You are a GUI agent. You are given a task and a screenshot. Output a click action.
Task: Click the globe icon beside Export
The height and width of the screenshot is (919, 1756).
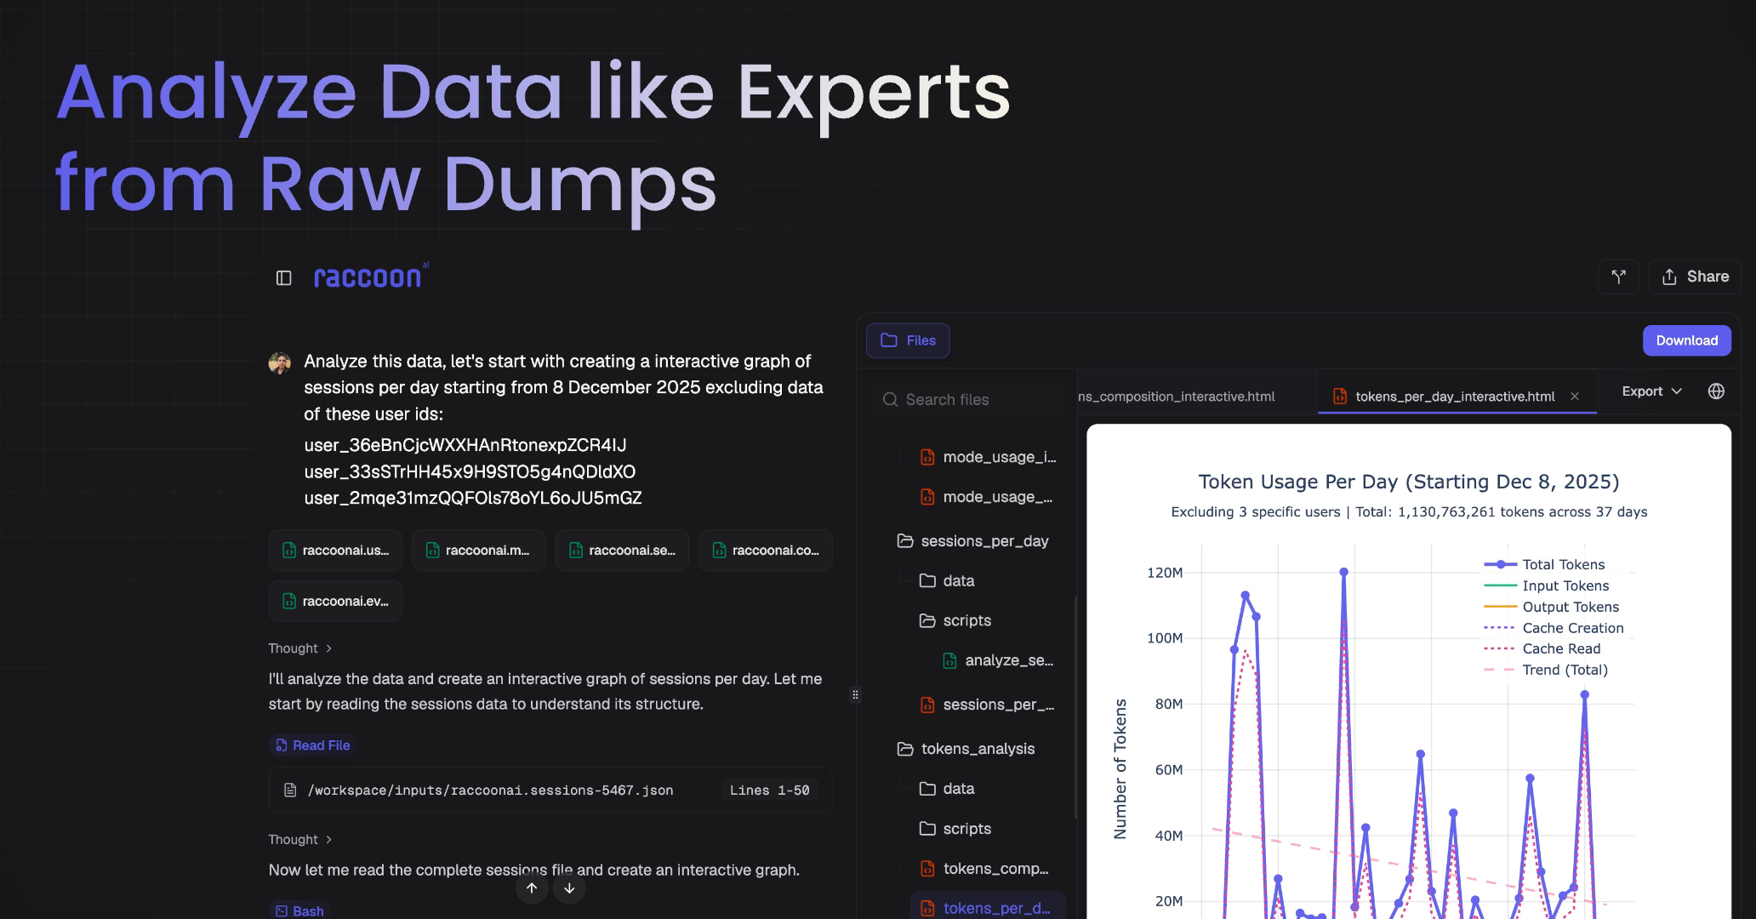pyautogui.click(x=1716, y=391)
